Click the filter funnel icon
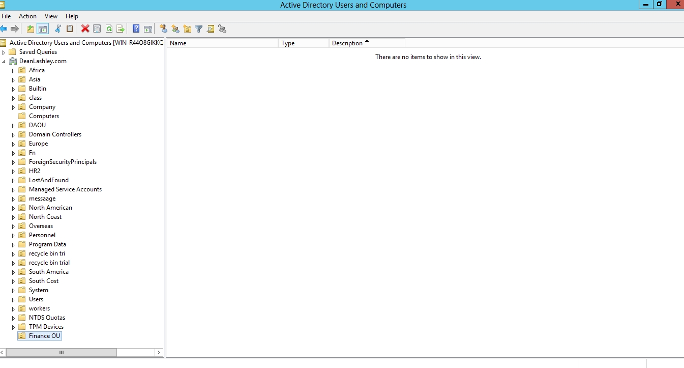The width and height of the screenshot is (684, 368). 199,29
